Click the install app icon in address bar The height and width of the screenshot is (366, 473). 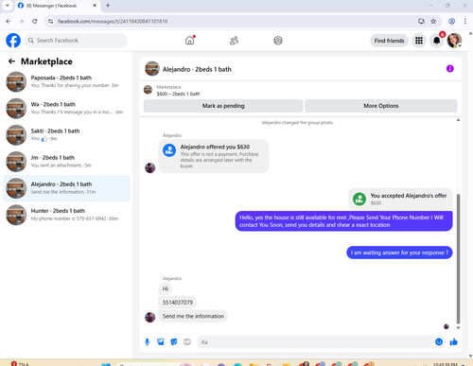421,21
